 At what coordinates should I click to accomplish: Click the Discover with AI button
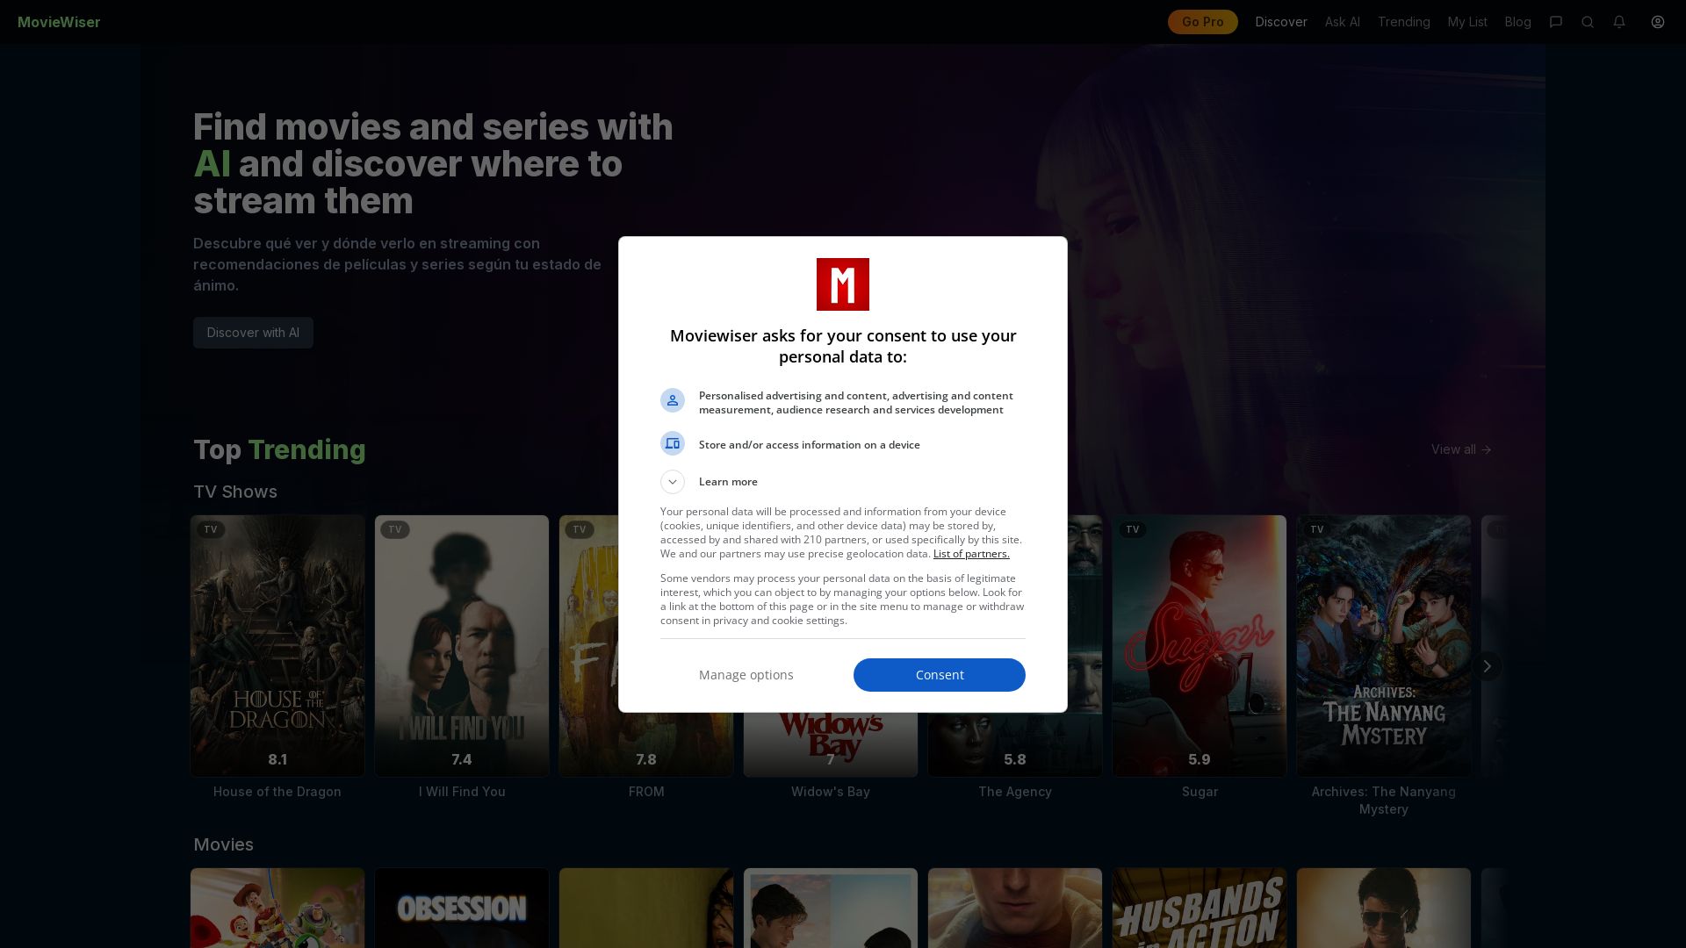click(253, 333)
